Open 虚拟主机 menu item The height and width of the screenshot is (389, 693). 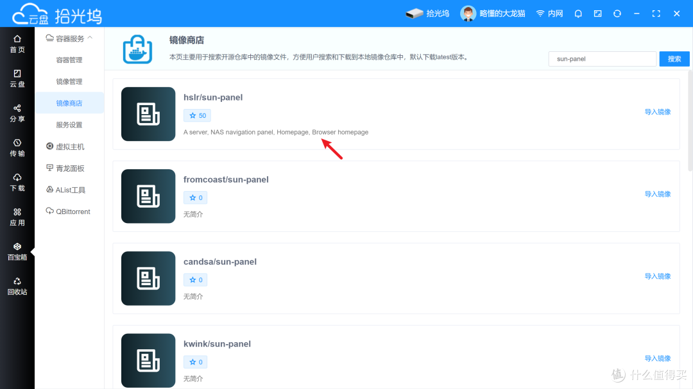tap(65, 147)
